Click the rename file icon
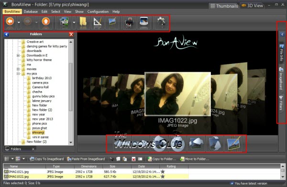 140,159
